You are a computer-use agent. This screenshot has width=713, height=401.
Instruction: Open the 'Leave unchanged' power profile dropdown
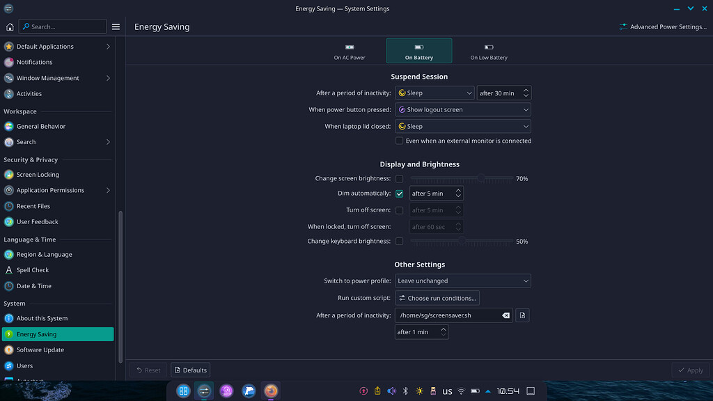click(x=463, y=281)
